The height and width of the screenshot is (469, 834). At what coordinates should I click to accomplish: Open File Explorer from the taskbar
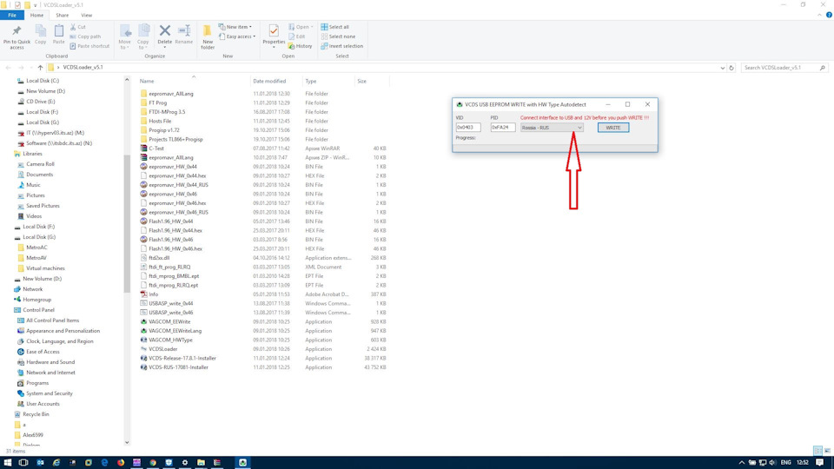(x=201, y=463)
